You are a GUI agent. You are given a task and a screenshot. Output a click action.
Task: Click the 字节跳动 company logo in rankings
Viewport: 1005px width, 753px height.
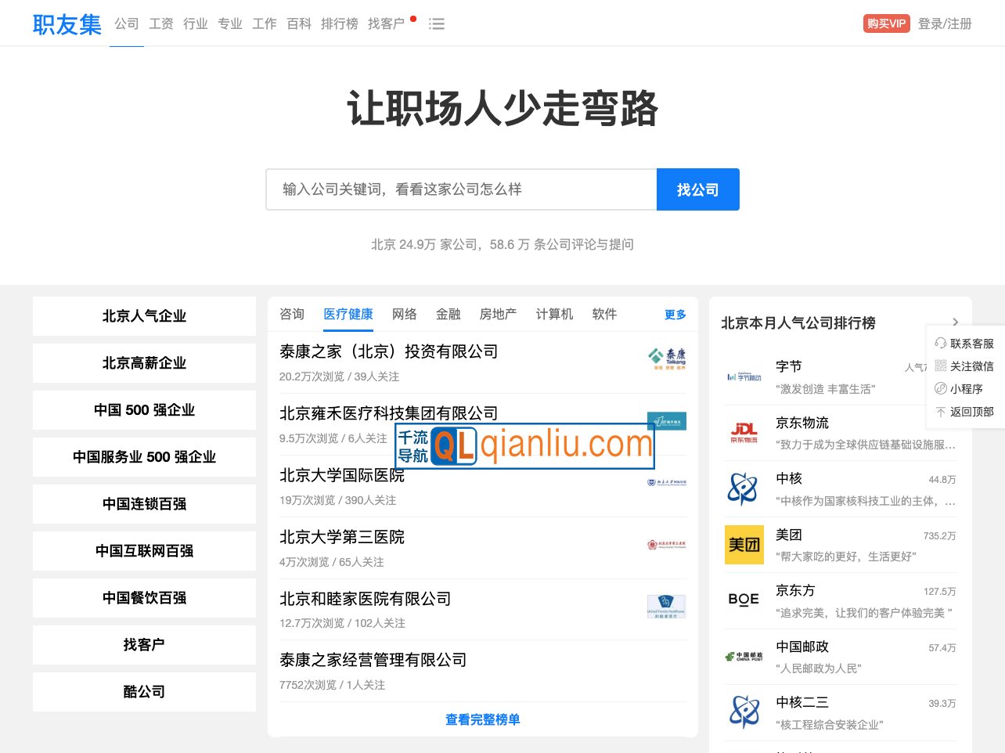pos(744,376)
